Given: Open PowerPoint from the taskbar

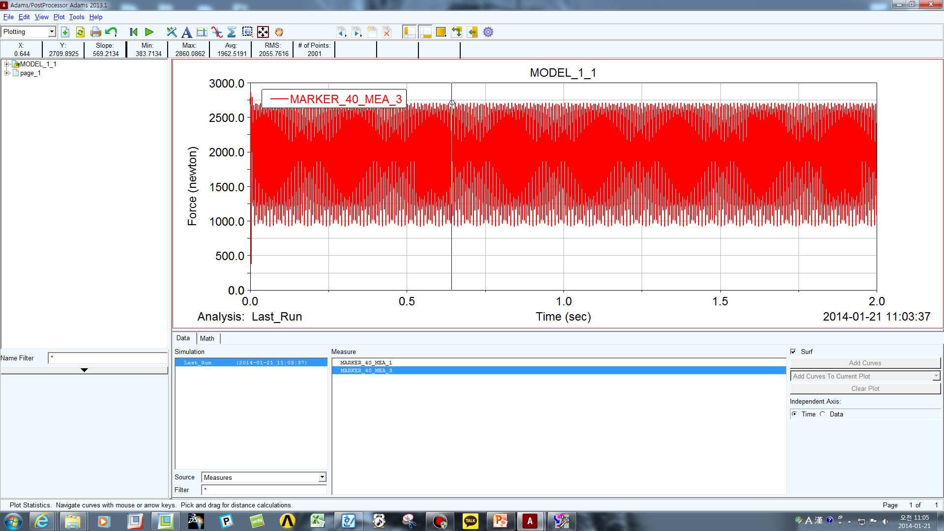Looking at the screenshot, I should point(500,521).
